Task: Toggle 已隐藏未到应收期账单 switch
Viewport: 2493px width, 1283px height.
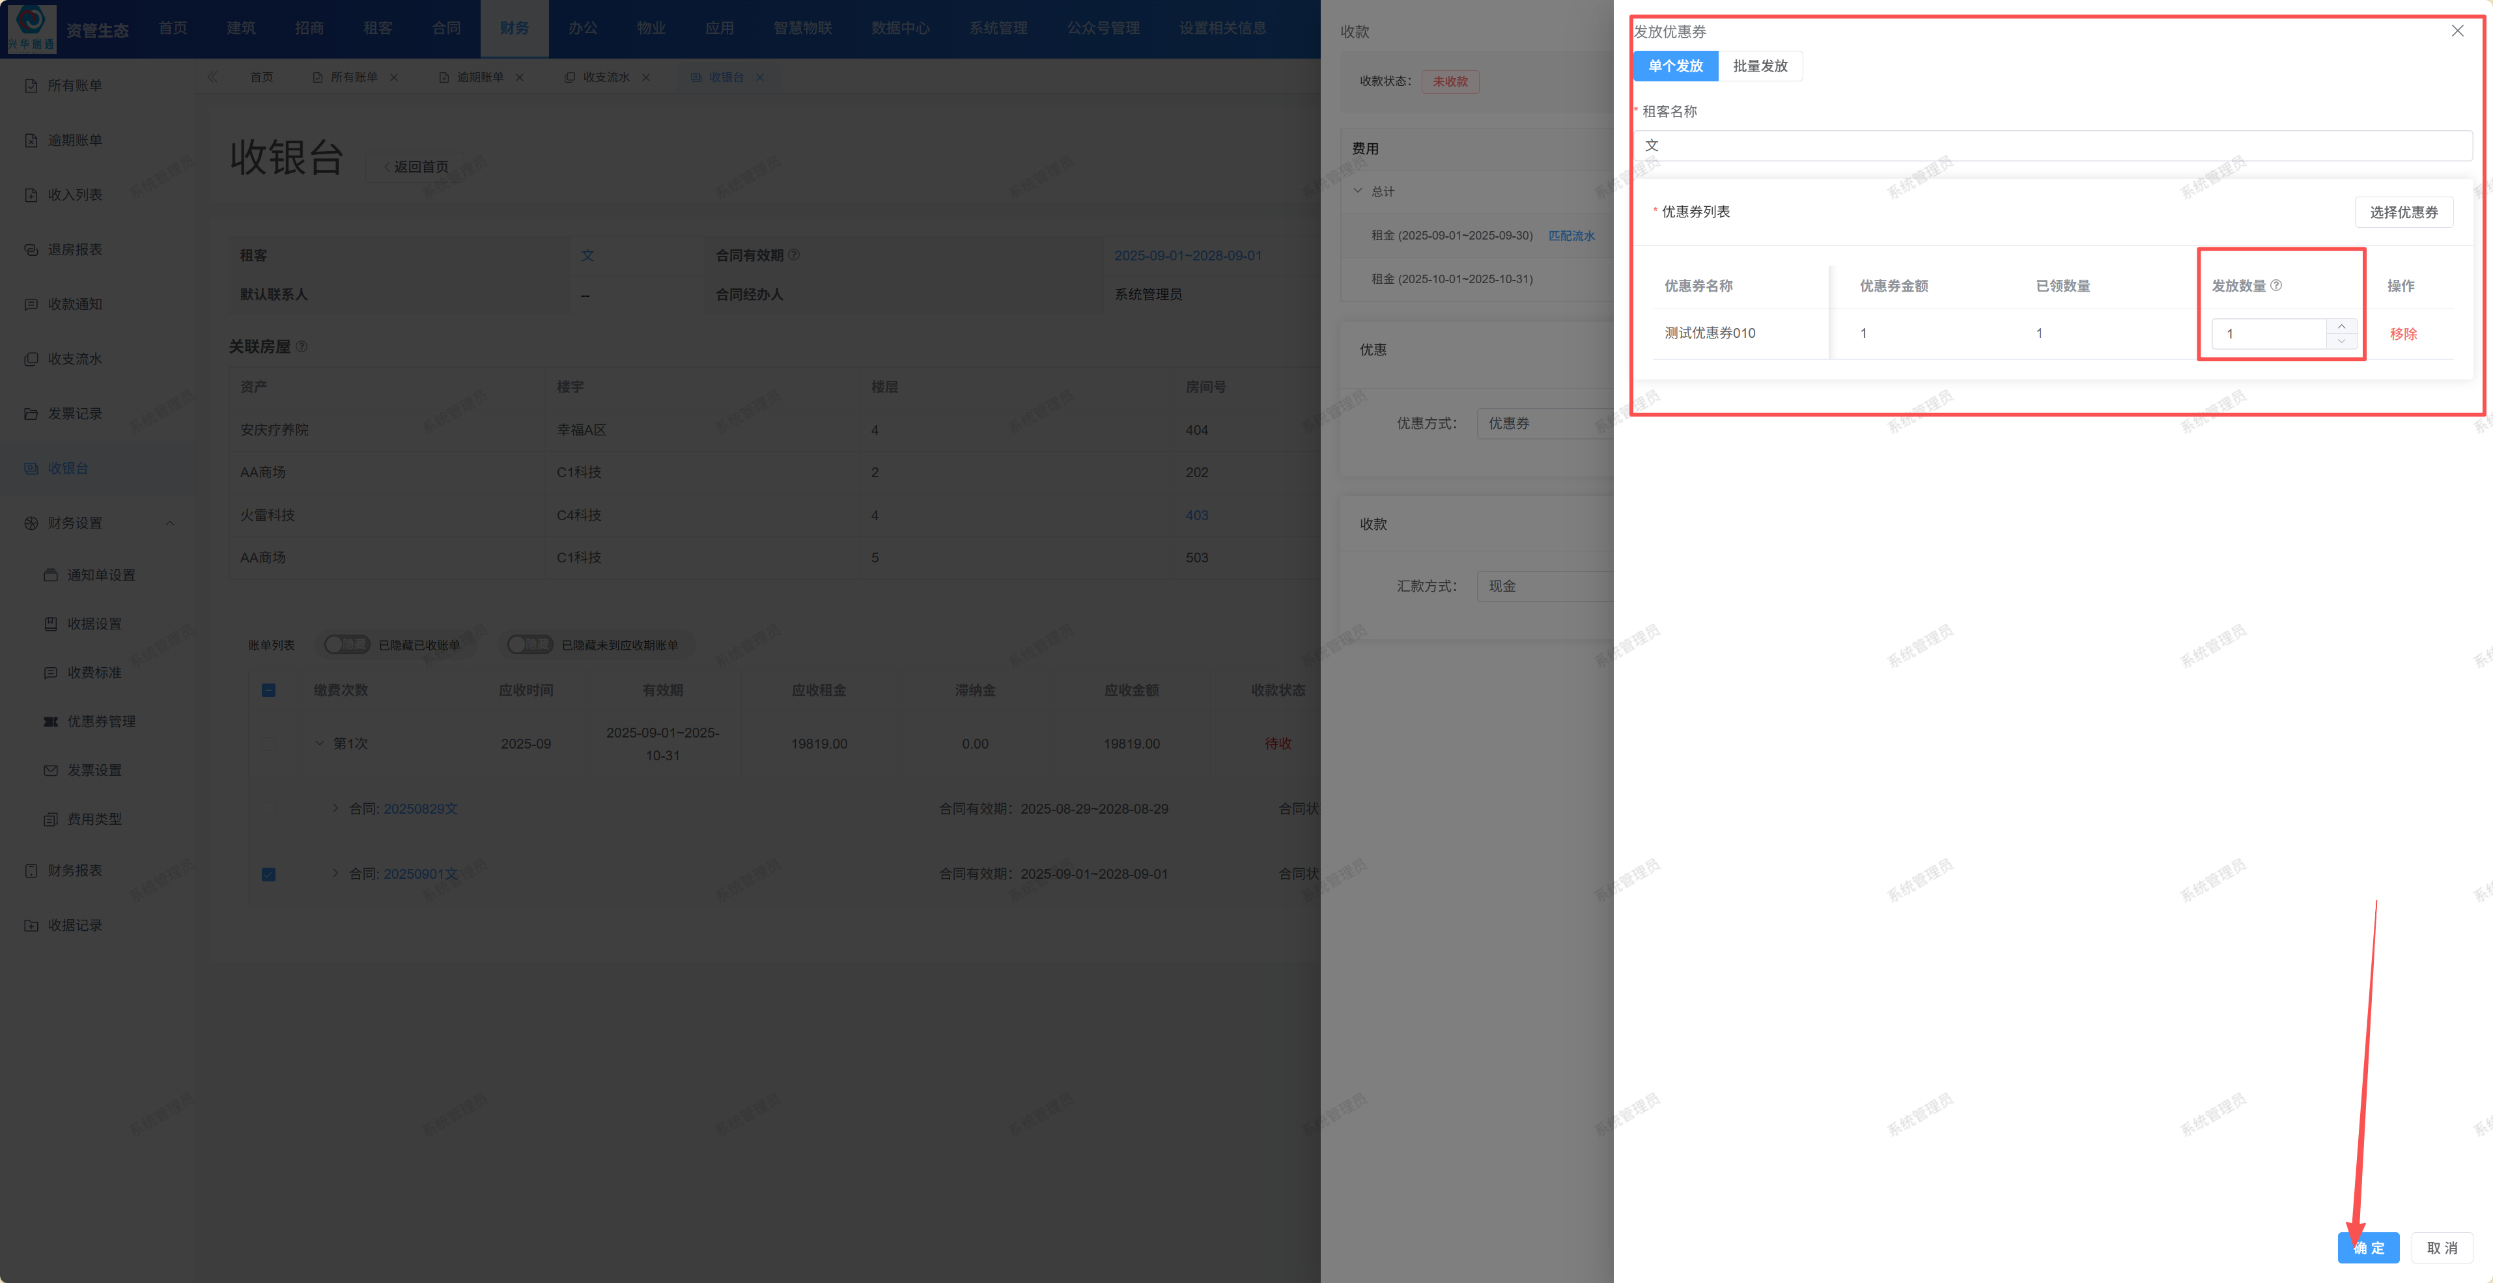Action: click(x=529, y=644)
